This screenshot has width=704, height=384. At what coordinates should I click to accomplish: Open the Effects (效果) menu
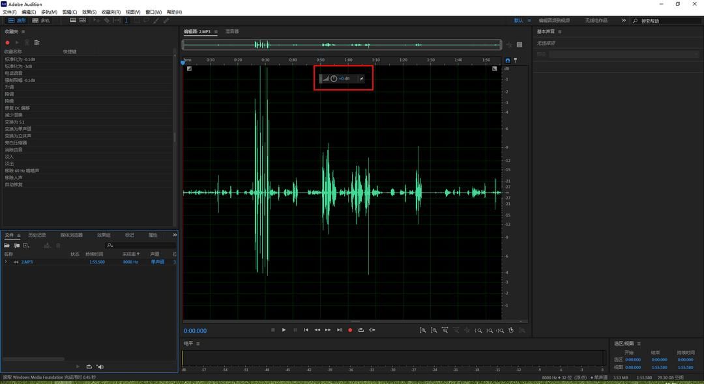(x=89, y=12)
